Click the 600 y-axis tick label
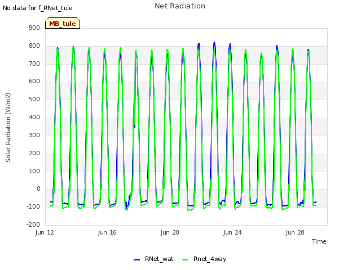This screenshot has width=361, height=270. (x=34, y=81)
